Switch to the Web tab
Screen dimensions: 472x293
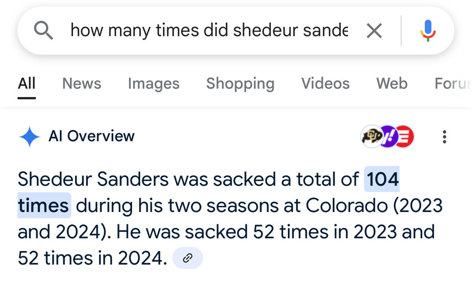392,83
